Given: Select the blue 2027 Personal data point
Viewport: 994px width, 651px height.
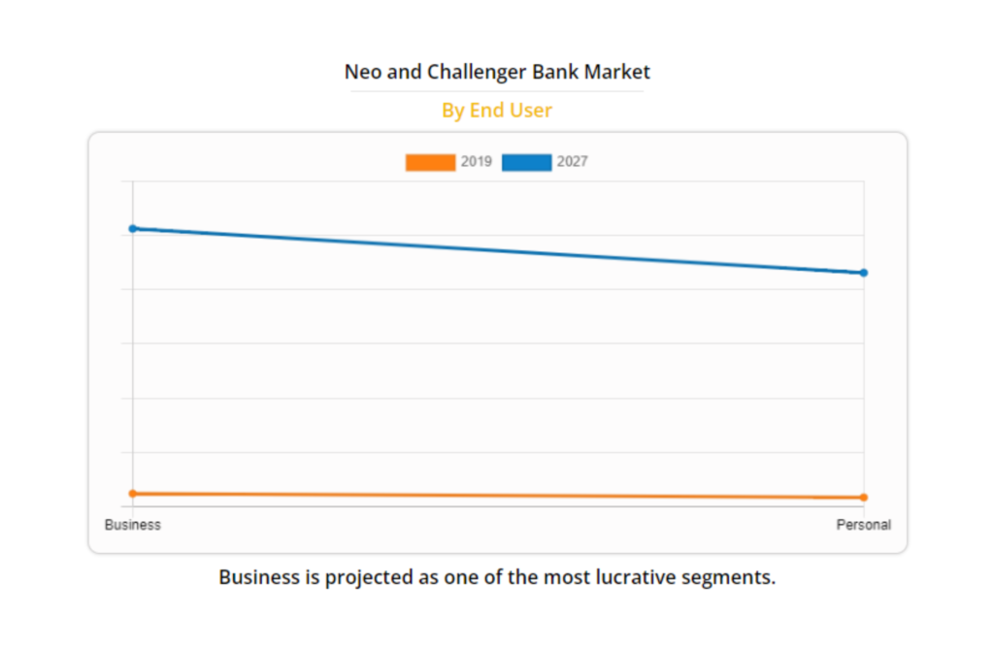Looking at the screenshot, I should point(863,273).
